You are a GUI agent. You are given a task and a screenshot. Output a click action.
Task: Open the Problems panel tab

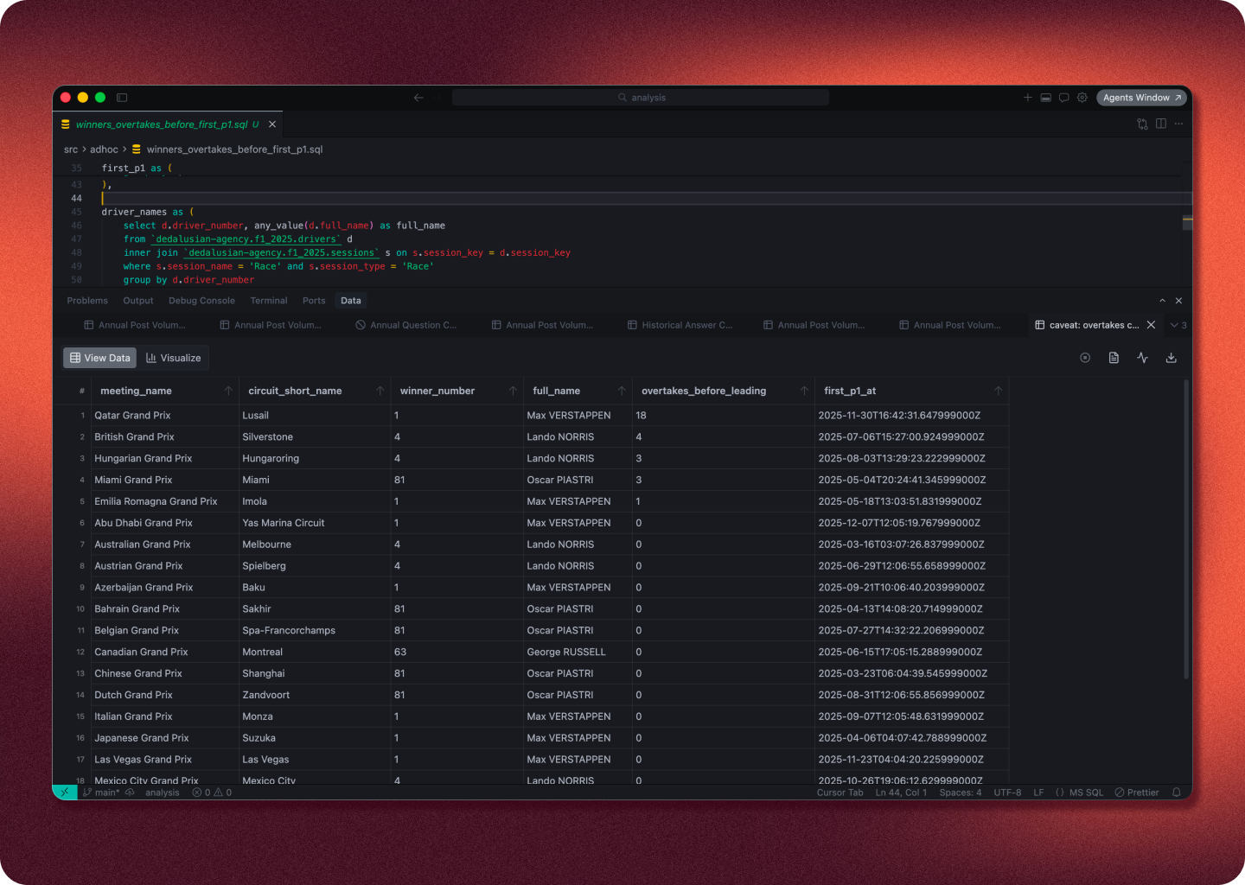[87, 301]
